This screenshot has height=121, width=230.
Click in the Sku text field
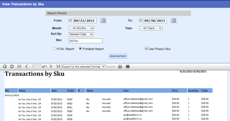(x=85, y=41)
